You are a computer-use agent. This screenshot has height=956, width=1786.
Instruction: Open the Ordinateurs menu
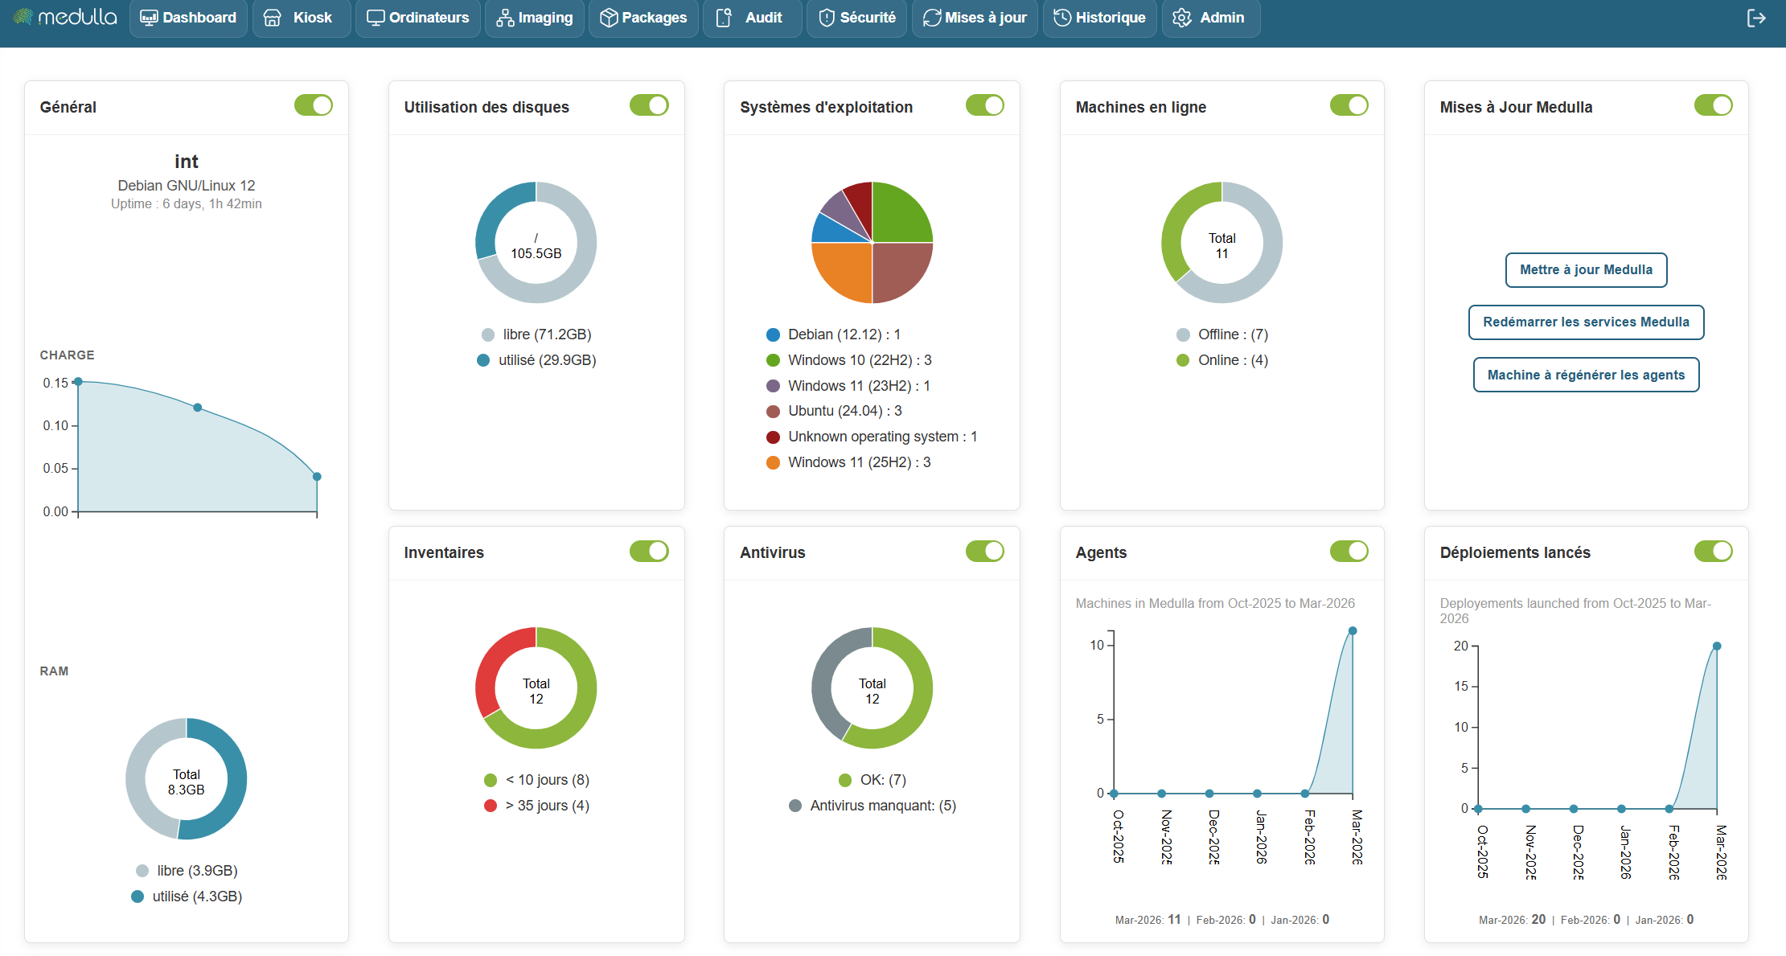coord(418,18)
